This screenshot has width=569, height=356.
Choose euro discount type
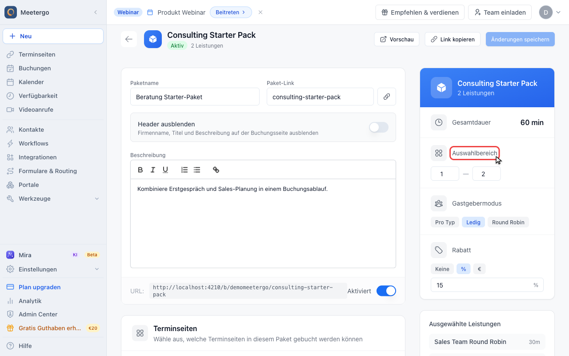(x=479, y=269)
